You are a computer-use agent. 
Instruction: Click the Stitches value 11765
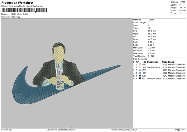coord(182,2)
